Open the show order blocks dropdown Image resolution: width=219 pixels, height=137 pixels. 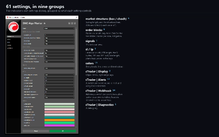pos(59,50)
